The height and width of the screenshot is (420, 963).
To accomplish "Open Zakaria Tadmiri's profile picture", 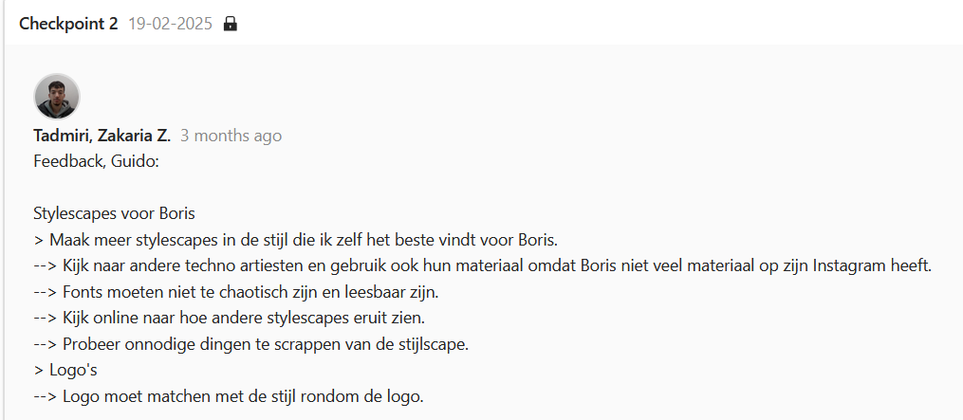I will coord(57,97).
